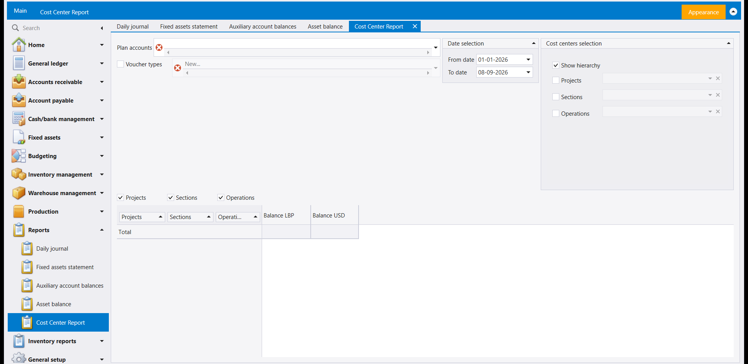Click the General ledger icon
The image size is (748, 364).
click(x=19, y=63)
